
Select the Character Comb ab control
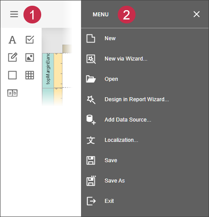point(12,93)
